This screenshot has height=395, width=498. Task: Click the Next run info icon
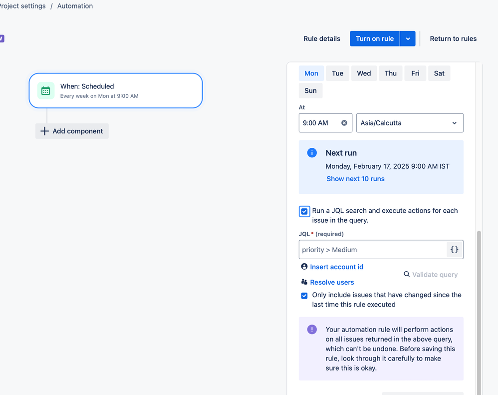pyautogui.click(x=312, y=153)
